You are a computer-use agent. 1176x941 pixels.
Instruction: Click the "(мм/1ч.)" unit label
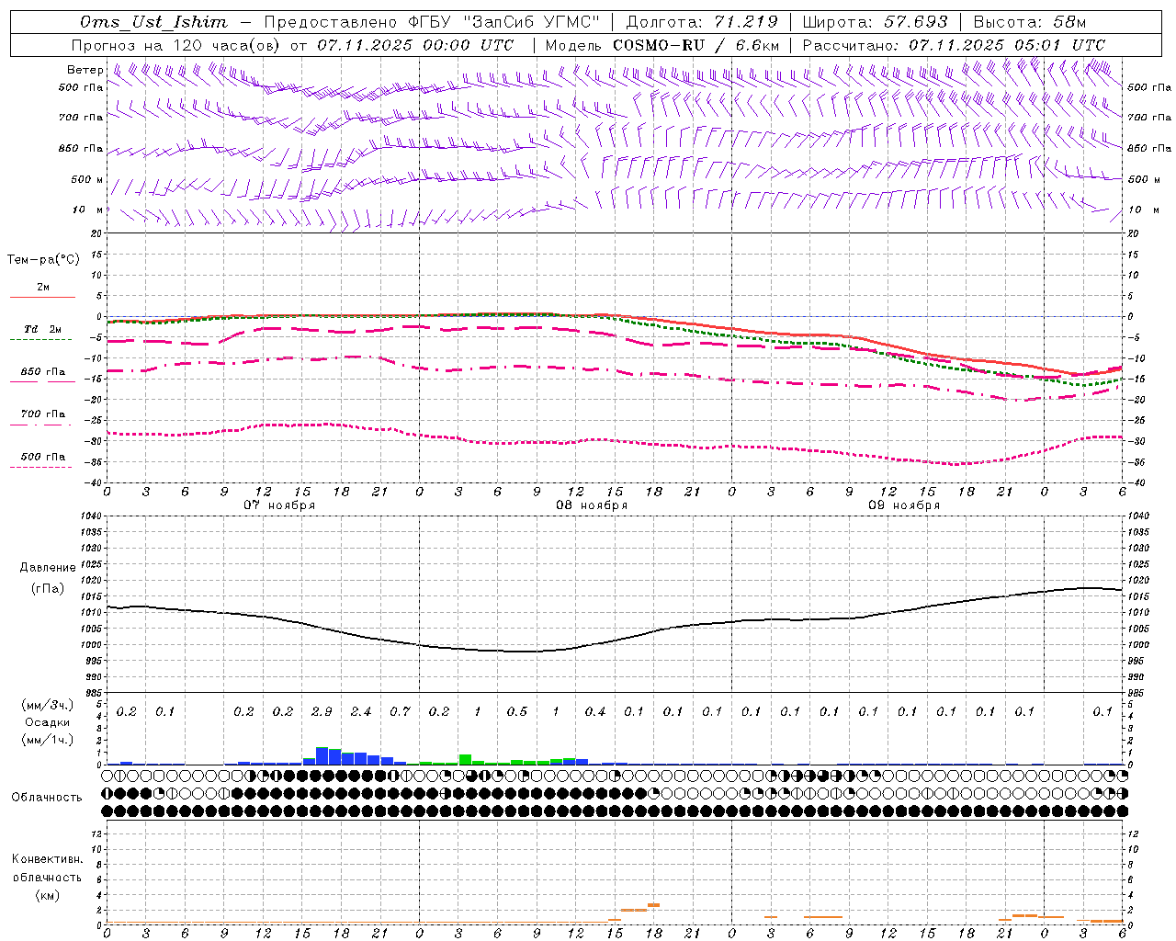click(46, 741)
